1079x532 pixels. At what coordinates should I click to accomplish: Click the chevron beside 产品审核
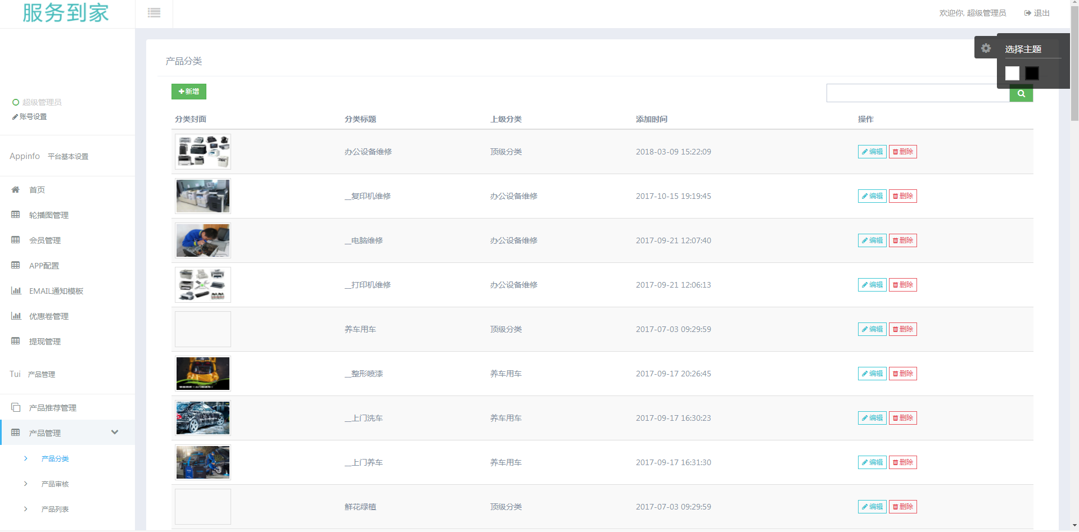pyautogui.click(x=25, y=484)
